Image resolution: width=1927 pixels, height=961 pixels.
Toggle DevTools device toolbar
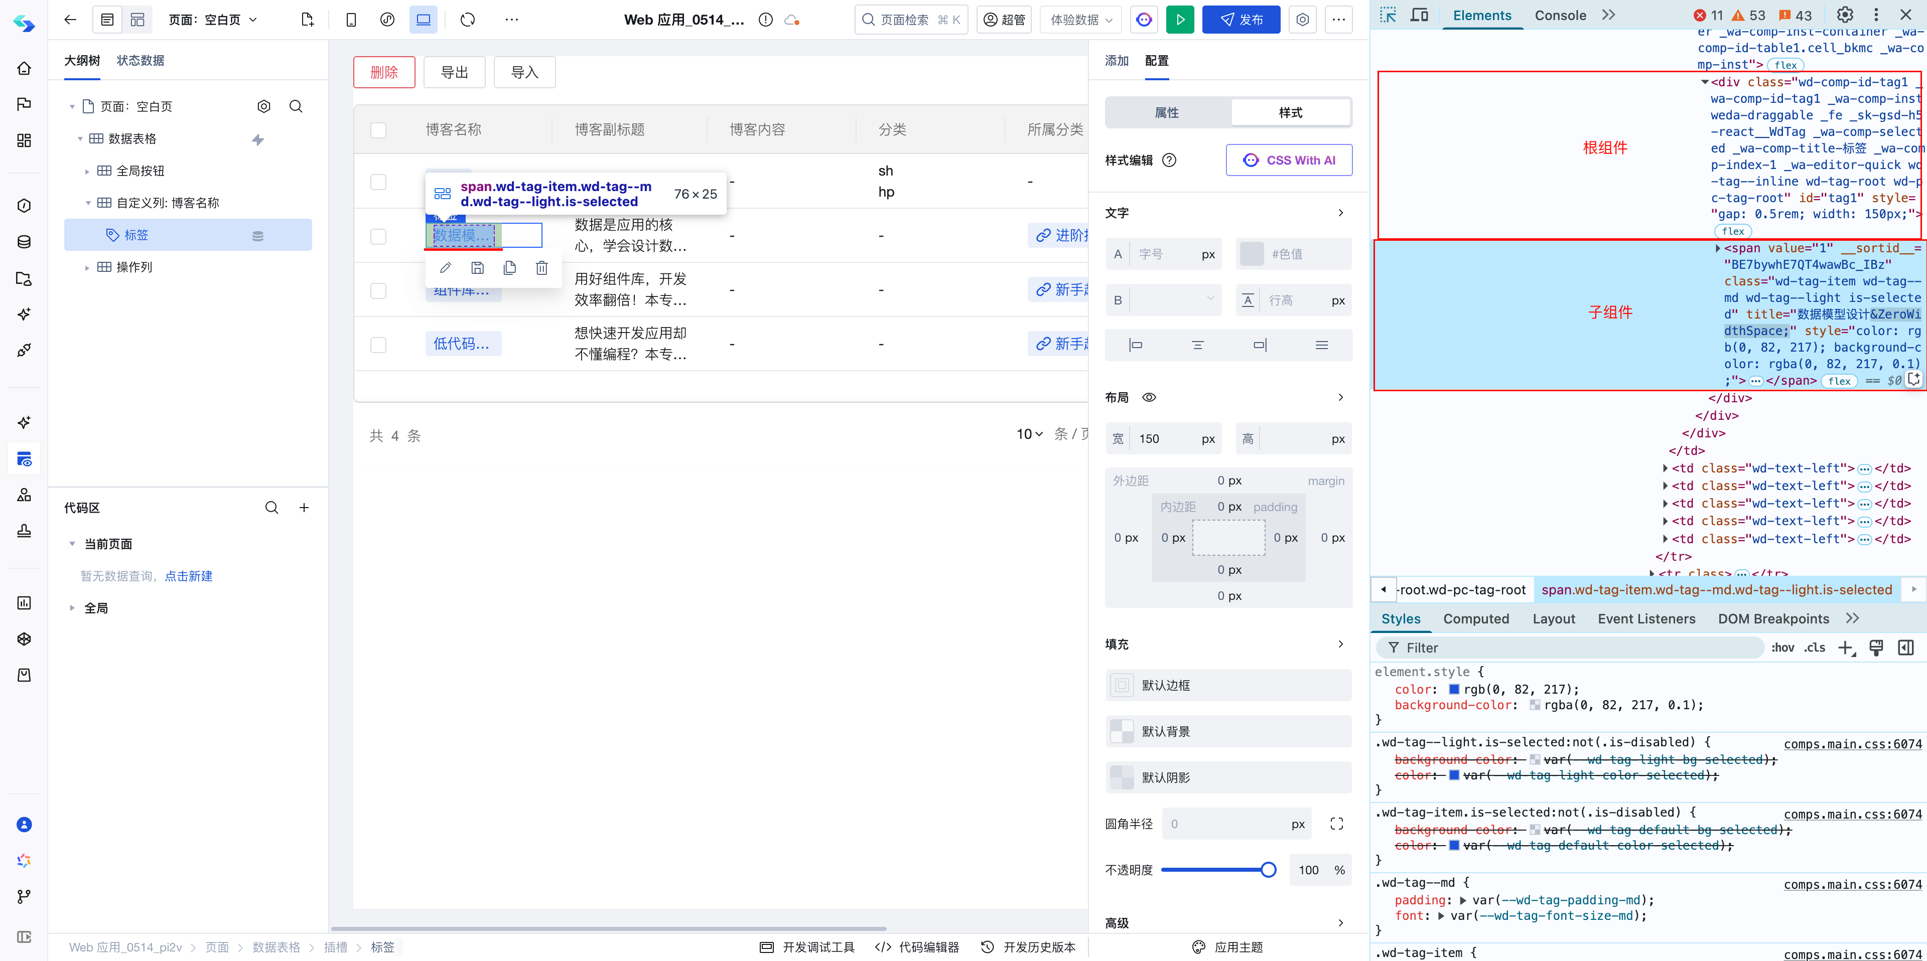(1419, 15)
